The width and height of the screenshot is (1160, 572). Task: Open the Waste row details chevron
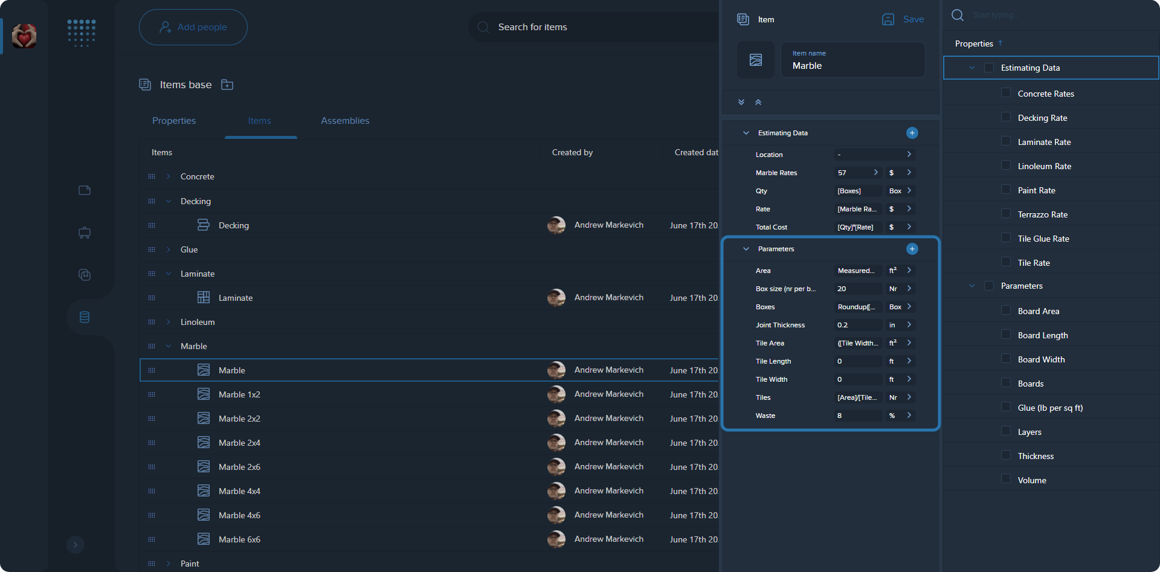click(x=909, y=416)
